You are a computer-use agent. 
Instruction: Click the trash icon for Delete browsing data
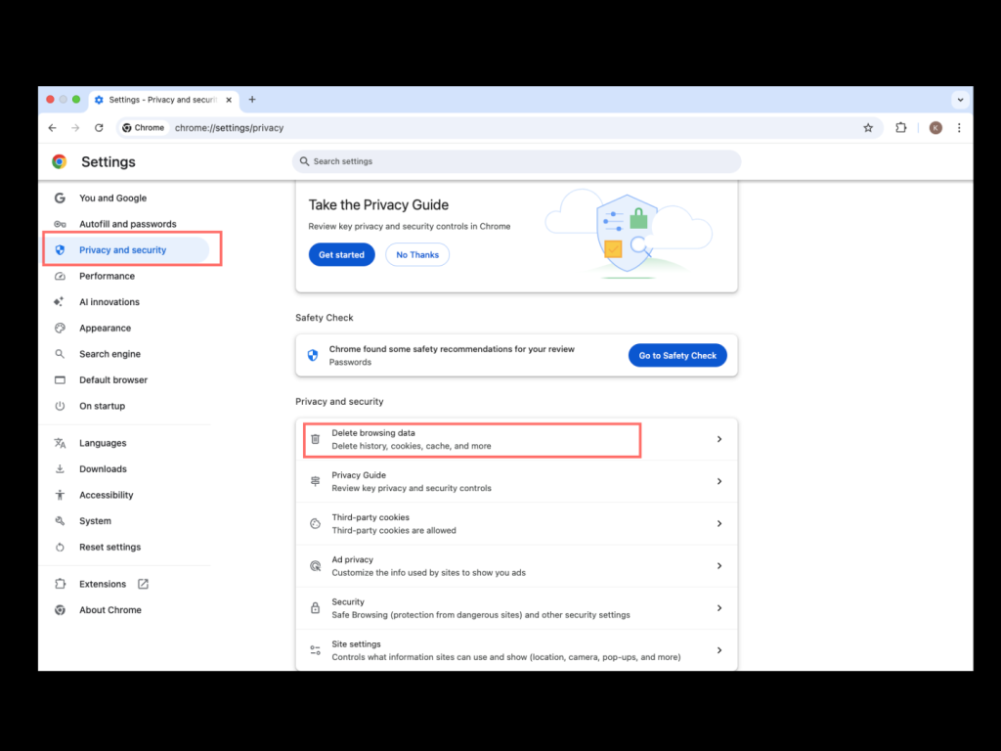coord(315,439)
